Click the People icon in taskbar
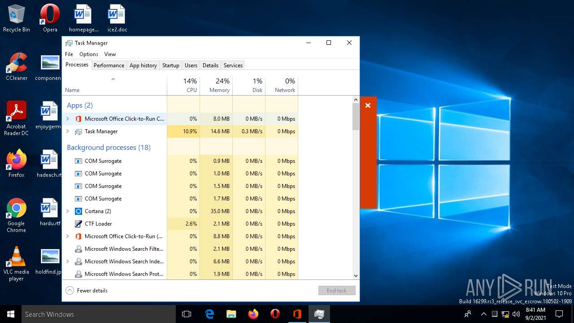The width and height of the screenshot is (574, 323). 468,314
